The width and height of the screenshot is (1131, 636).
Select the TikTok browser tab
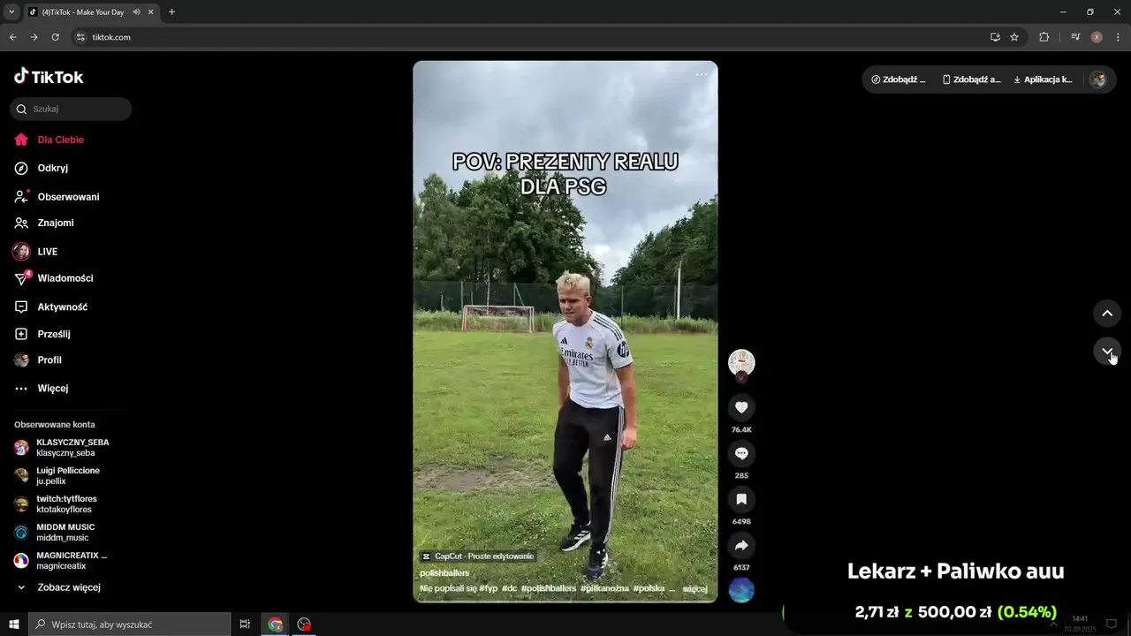point(91,12)
